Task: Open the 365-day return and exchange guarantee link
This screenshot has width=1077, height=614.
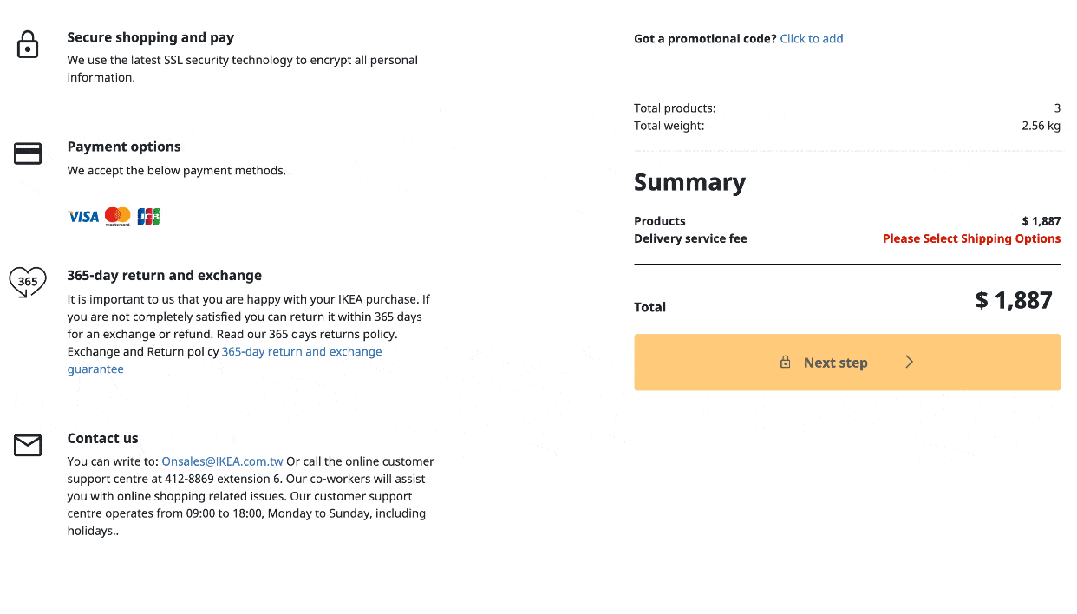Action: pyautogui.click(x=302, y=352)
